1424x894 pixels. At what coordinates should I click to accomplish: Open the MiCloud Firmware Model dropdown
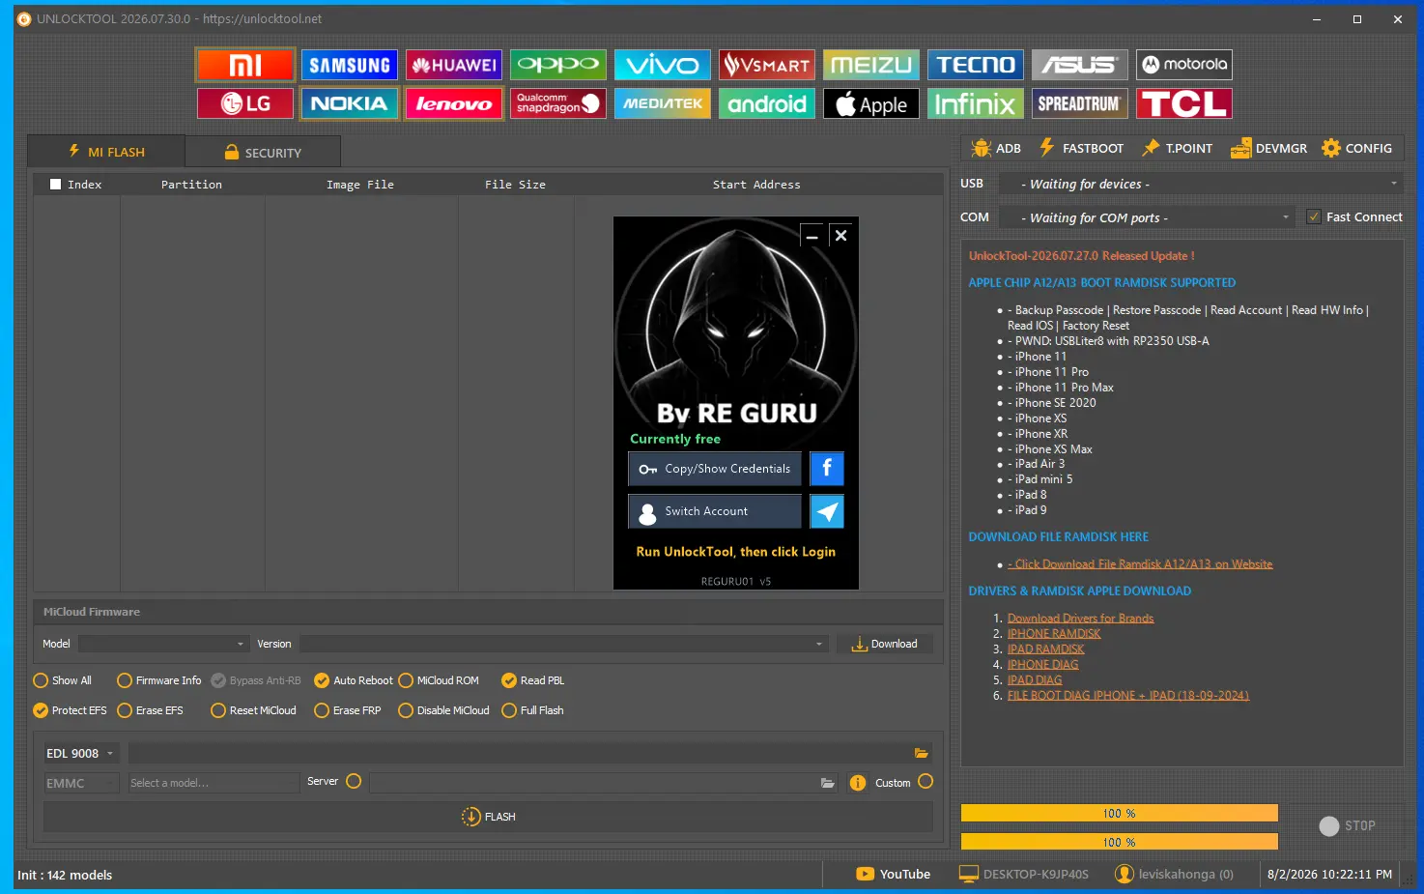click(x=163, y=644)
